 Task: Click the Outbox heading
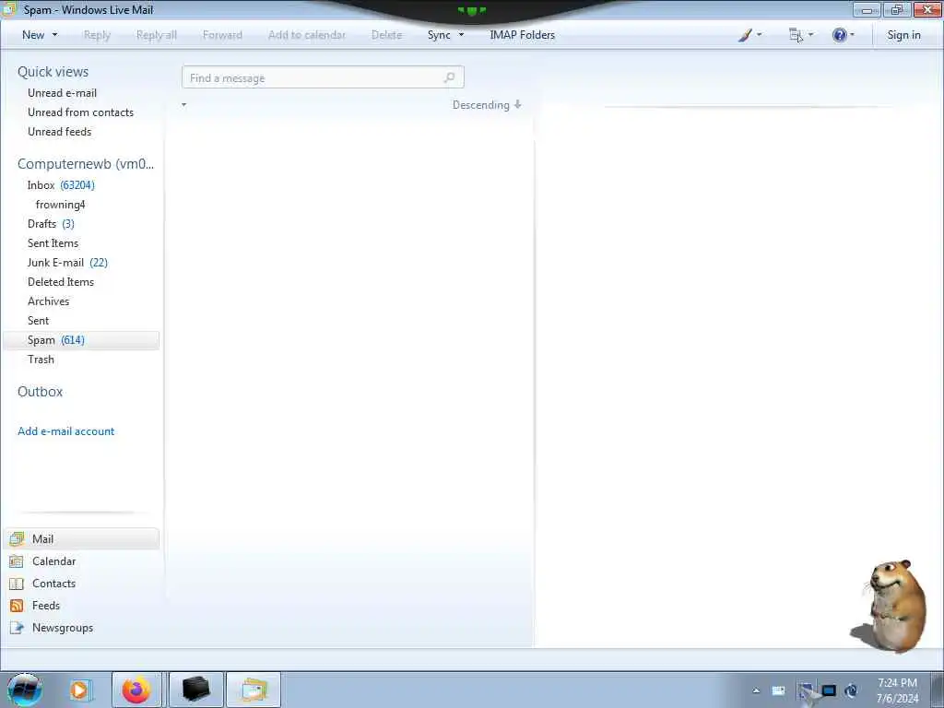[40, 391]
